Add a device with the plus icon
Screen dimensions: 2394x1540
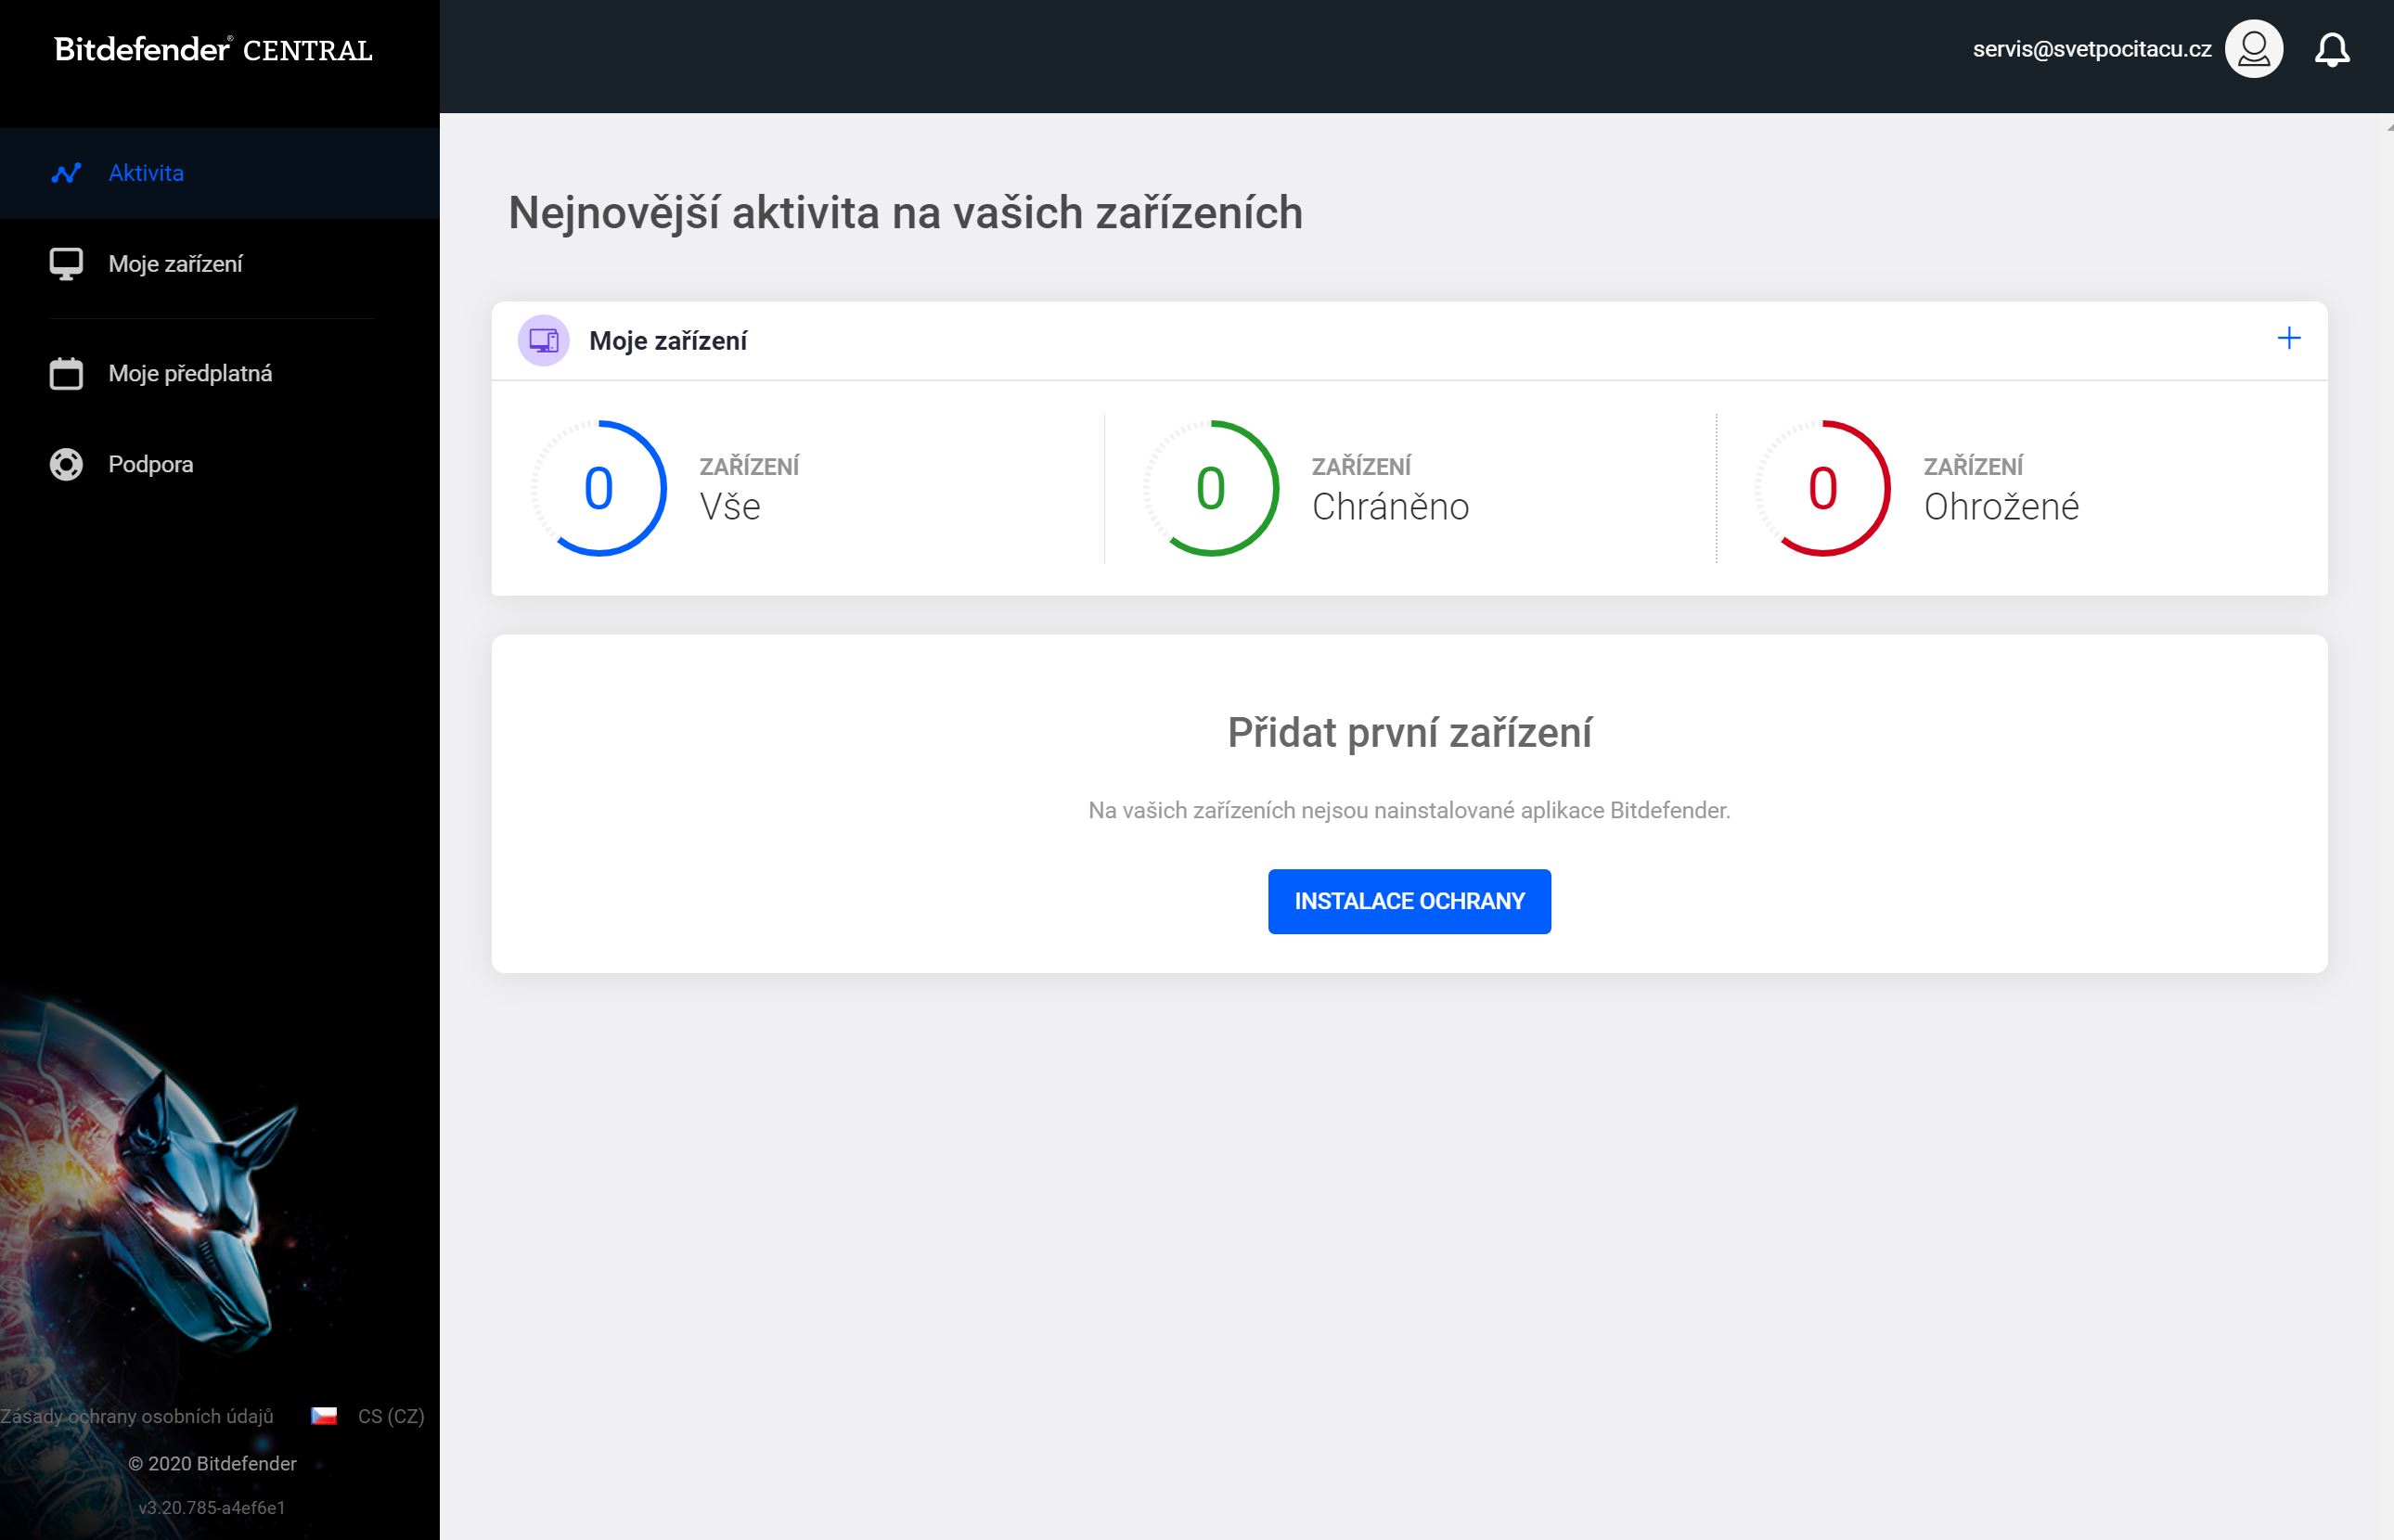(x=2288, y=339)
